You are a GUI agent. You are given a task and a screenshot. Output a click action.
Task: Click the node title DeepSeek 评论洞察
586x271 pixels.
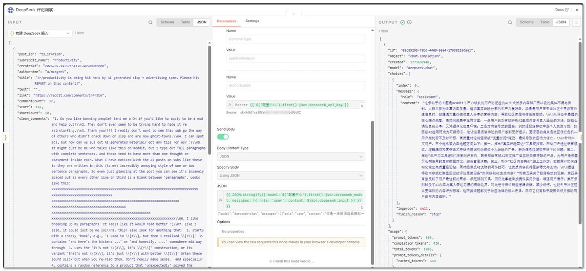pyautogui.click(x=34, y=10)
